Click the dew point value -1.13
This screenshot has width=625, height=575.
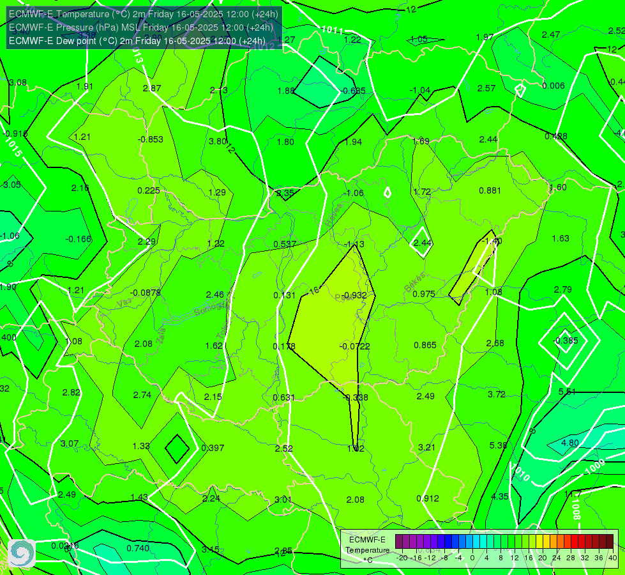click(x=354, y=244)
